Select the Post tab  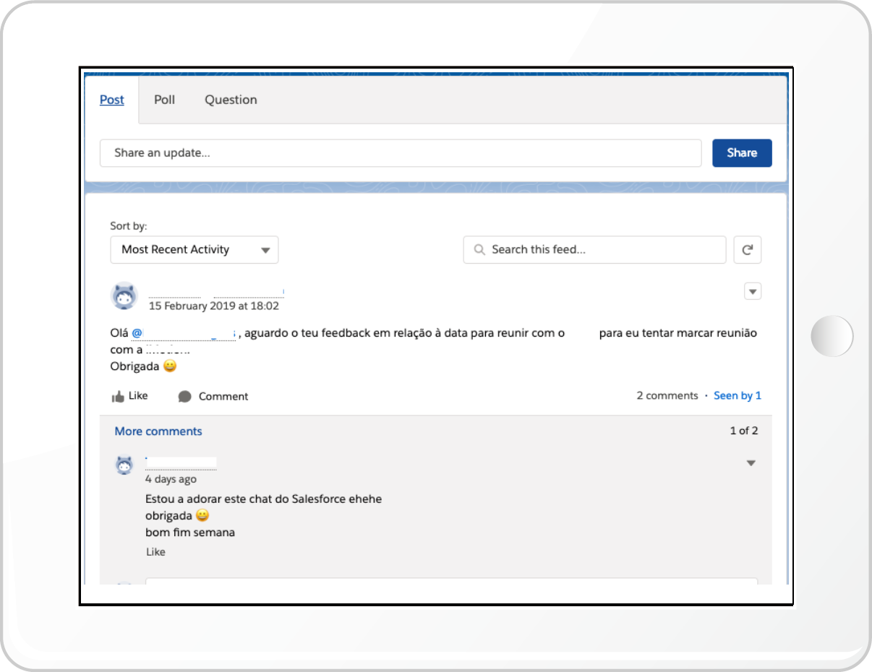[112, 100]
